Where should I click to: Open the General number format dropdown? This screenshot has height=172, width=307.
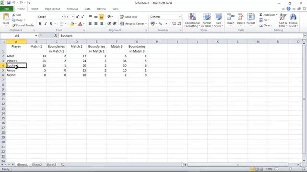point(180,17)
